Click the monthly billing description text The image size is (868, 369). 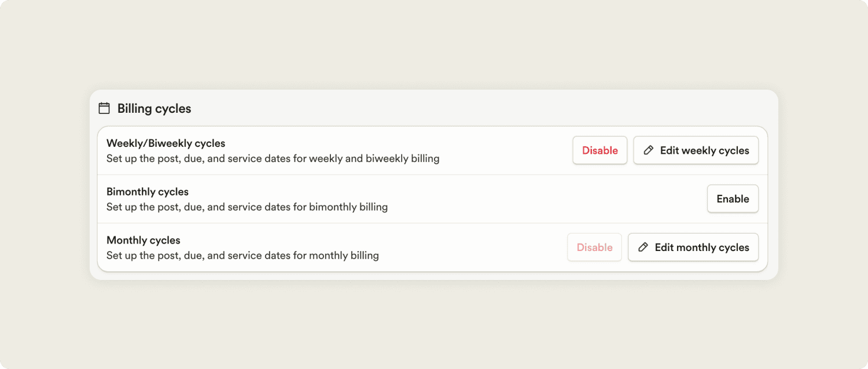(x=242, y=256)
